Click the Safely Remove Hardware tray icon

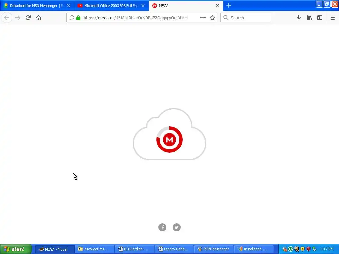315,249
